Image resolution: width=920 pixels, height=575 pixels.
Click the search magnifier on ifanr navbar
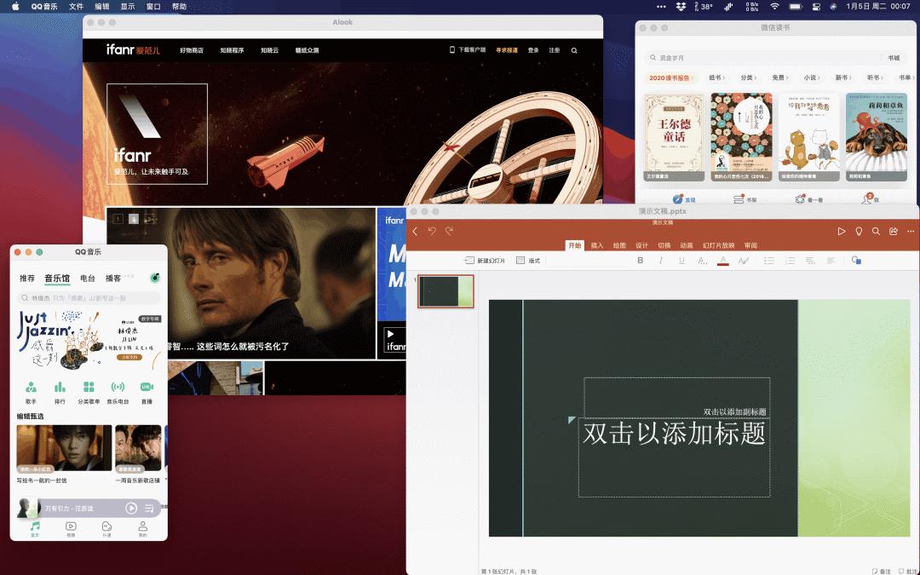(x=574, y=50)
